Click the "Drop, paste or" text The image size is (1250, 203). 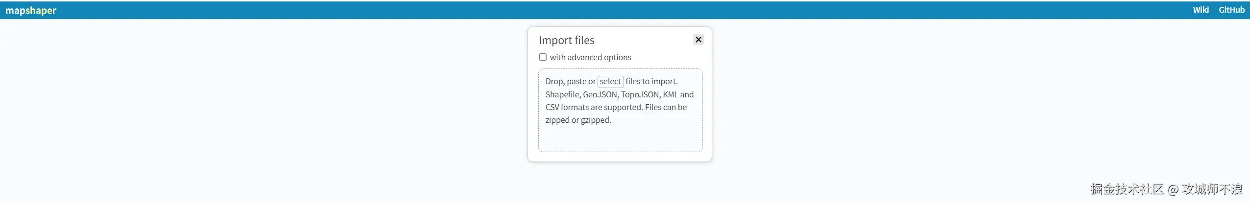(x=570, y=82)
